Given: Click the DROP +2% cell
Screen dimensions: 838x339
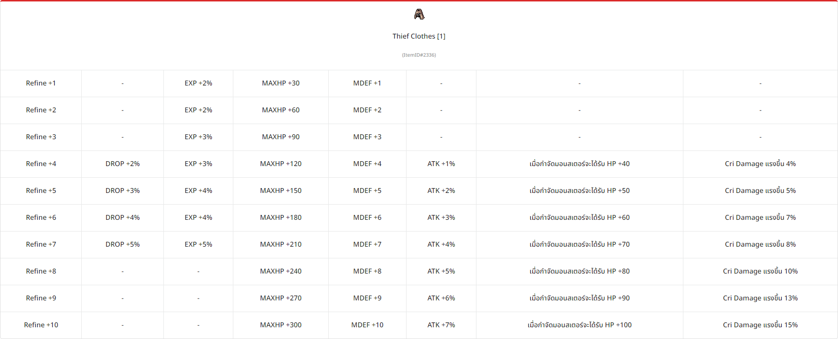Looking at the screenshot, I should pos(123,164).
